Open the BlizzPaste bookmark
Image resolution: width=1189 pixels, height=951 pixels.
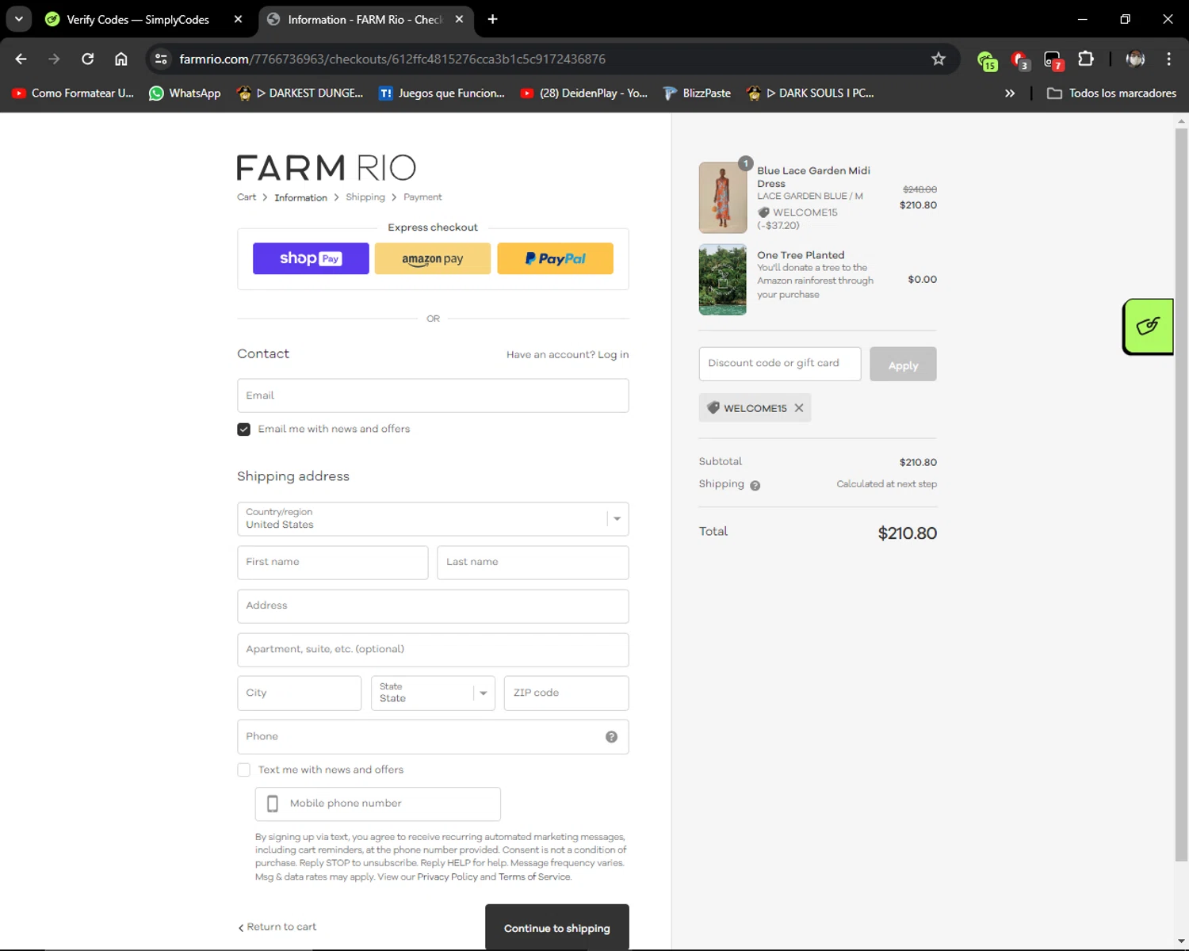pyautogui.click(x=697, y=93)
